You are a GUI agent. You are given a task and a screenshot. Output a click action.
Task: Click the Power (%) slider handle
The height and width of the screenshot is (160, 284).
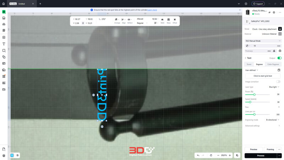tap(254, 95)
